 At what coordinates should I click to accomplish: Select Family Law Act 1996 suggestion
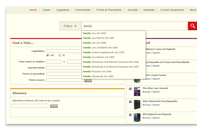(x=94, y=33)
